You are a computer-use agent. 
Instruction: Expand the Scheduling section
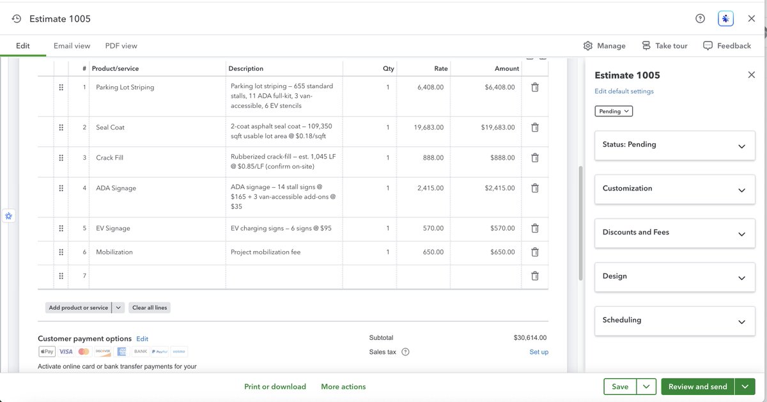point(674,320)
